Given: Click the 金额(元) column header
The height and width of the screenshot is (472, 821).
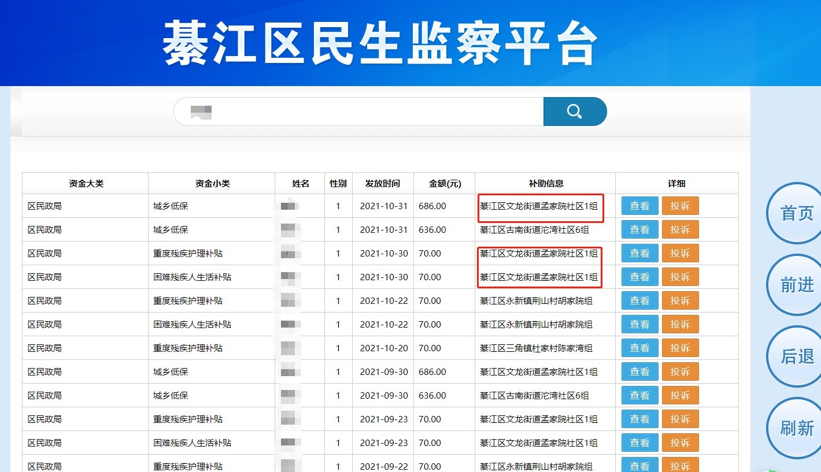Looking at the screenshot, I should tap(445, 183).
